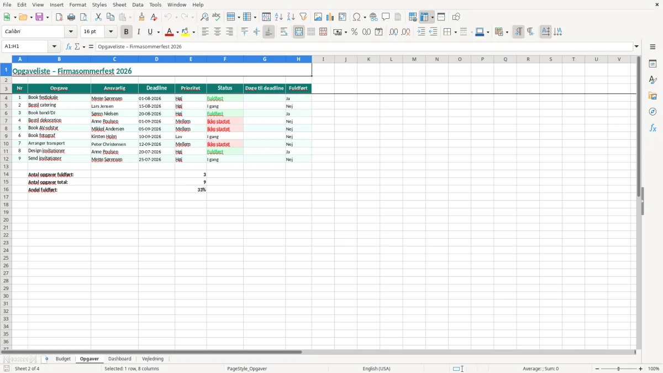Insert special character Omega icon
The height and width of the screenshot is (373, 663).
tap(356, 17)
